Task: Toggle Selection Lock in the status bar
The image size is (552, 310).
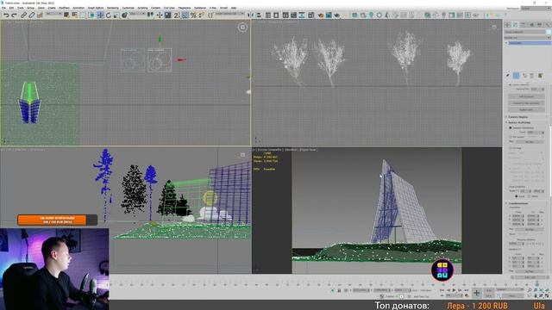Action: point(339,290)
